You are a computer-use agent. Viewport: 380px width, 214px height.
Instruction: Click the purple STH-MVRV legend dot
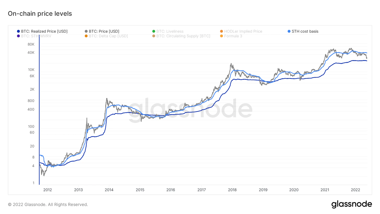tap(18, 36)
